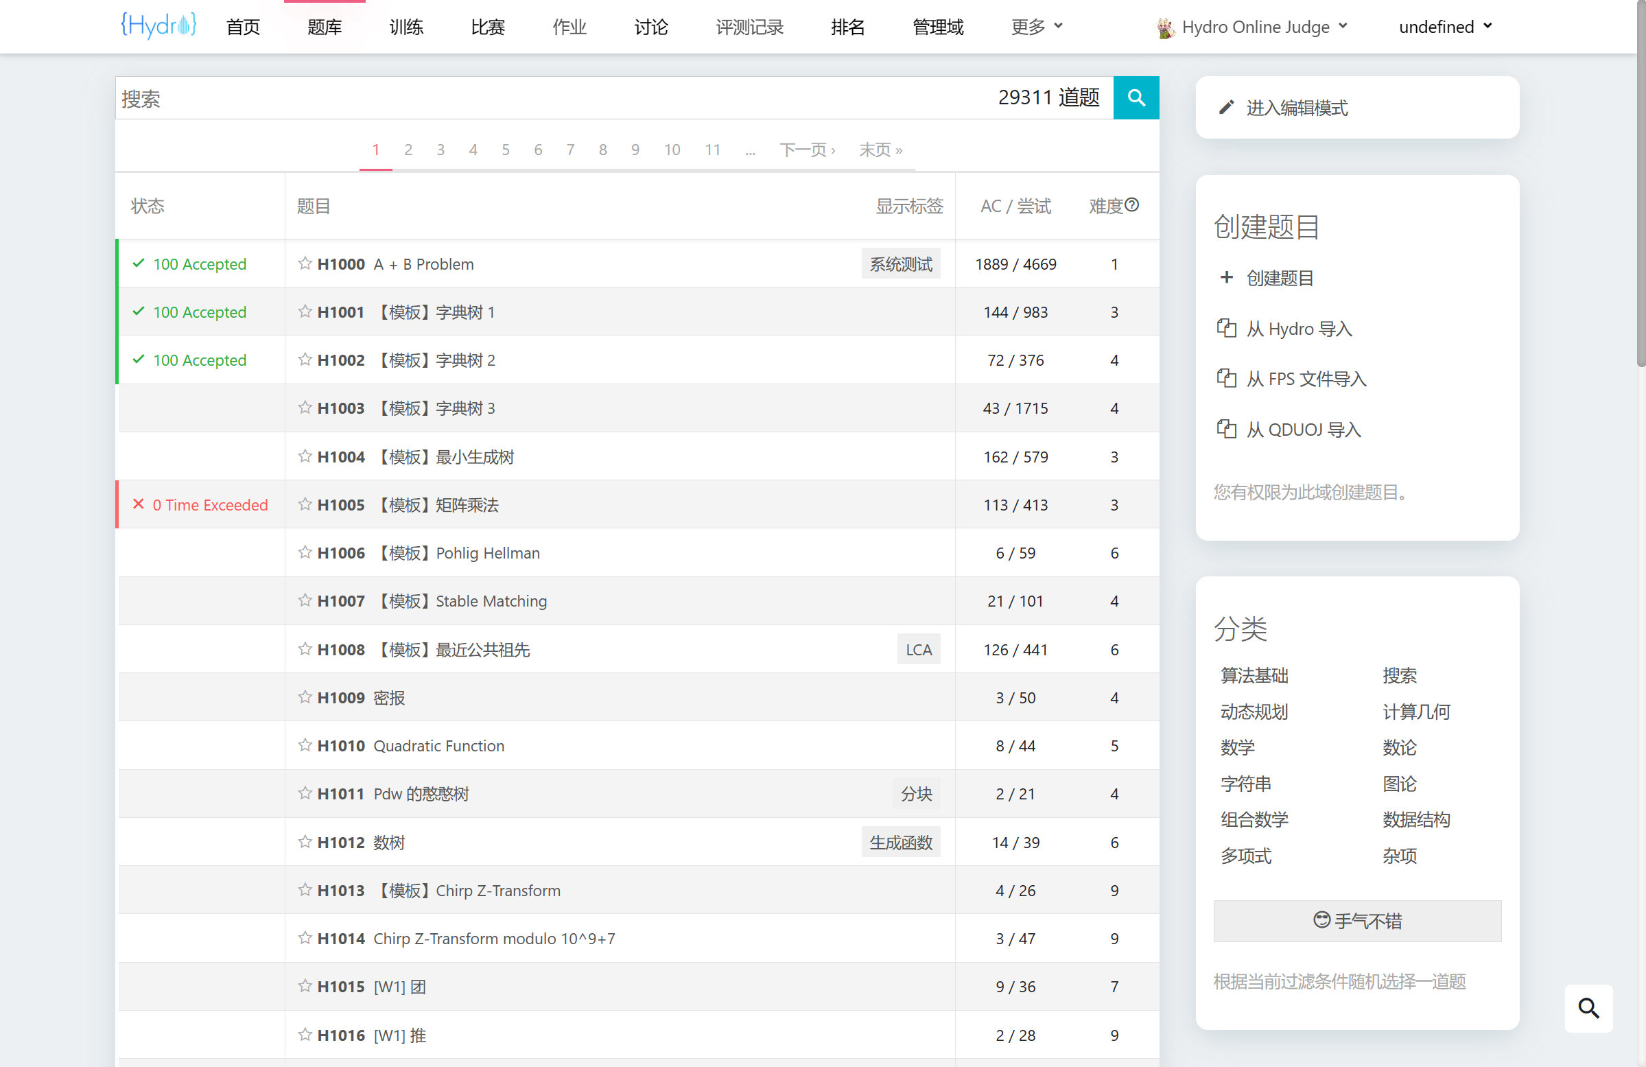
Task: Star the H1000 A + B Problem
Action: click(305, 263)
